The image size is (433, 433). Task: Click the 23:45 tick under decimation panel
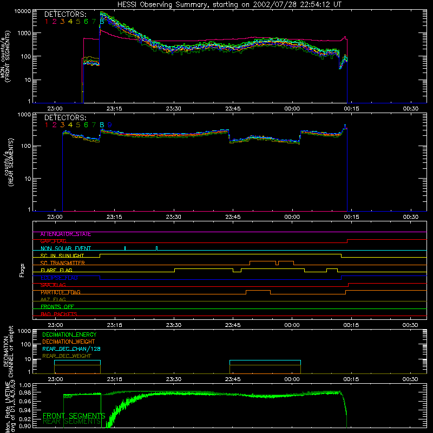click(x=233, y=379)
